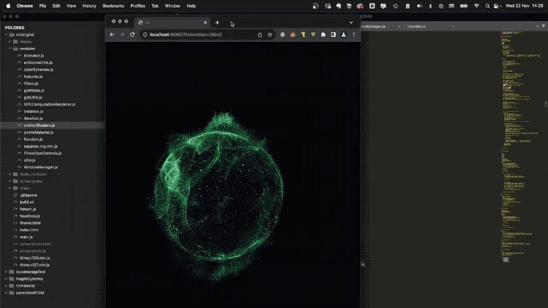This screenshot has height=308, width=548.
Task: Open Time Machine menu bar icon
Action: [x=395, y=6]
